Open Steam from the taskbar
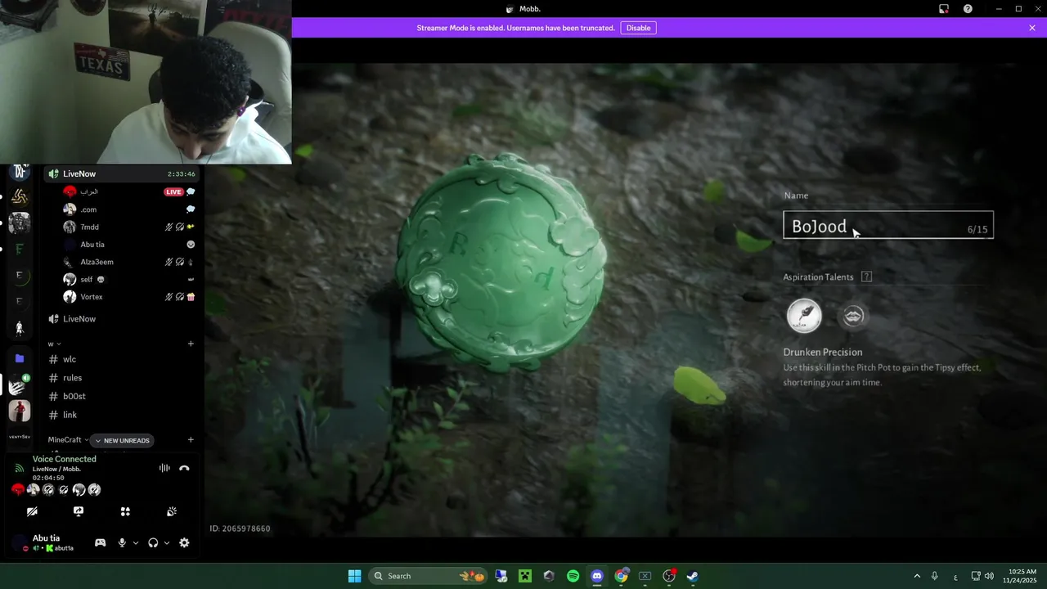Viewport: 1047px width, 589px height. click(692, 576)
